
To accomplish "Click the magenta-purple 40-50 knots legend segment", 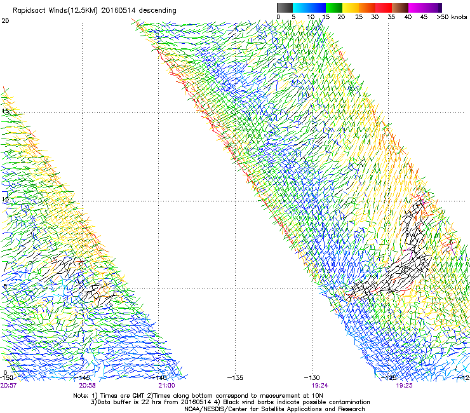I will click(425, 8).
